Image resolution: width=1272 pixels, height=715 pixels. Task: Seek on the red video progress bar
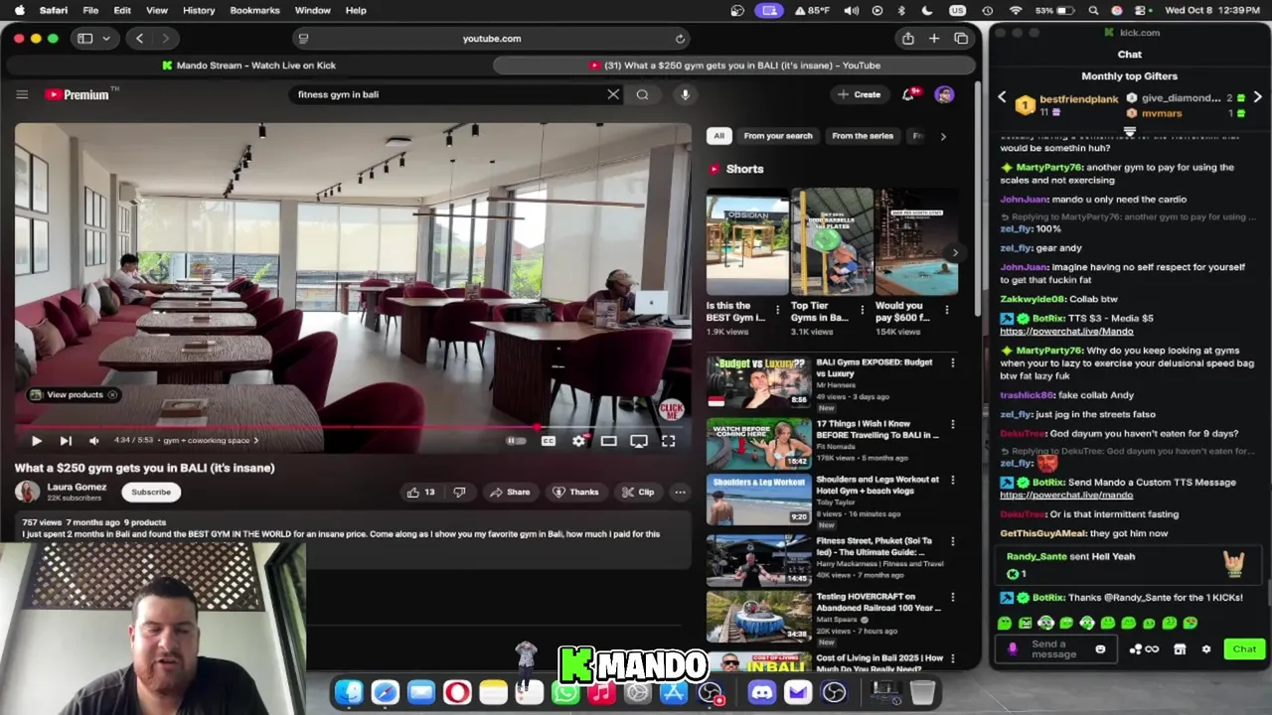(x=353, y=428)
